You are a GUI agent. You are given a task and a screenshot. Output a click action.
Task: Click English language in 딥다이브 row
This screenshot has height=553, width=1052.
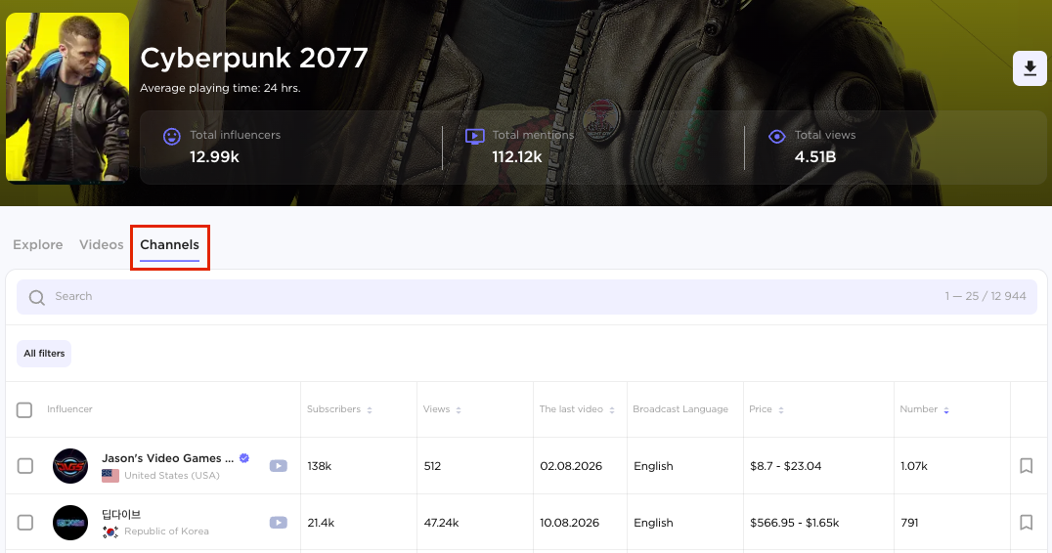pyautogui.click(x=653, y=522)
